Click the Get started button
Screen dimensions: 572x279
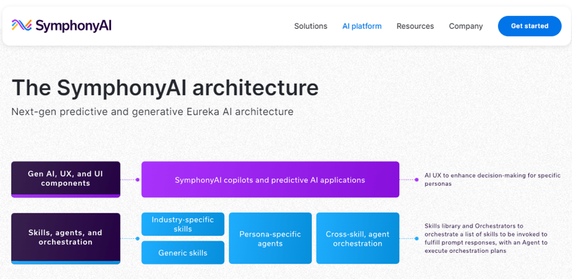point(529,26)
